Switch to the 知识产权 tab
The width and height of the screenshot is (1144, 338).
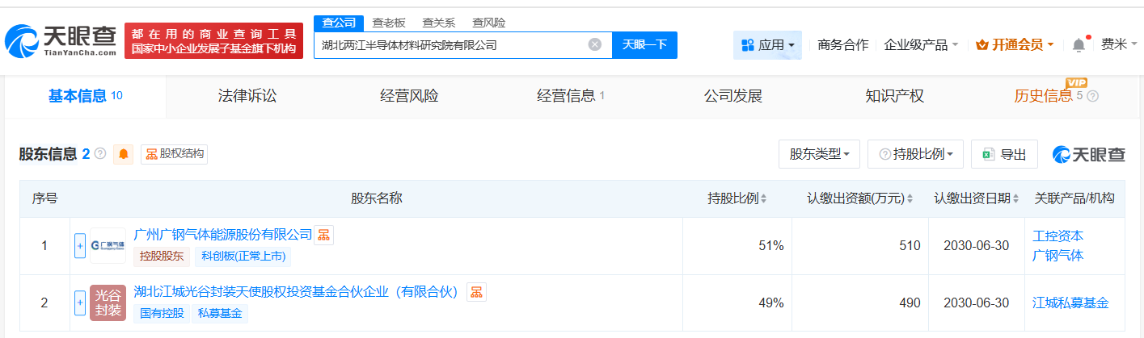point(894,97)
